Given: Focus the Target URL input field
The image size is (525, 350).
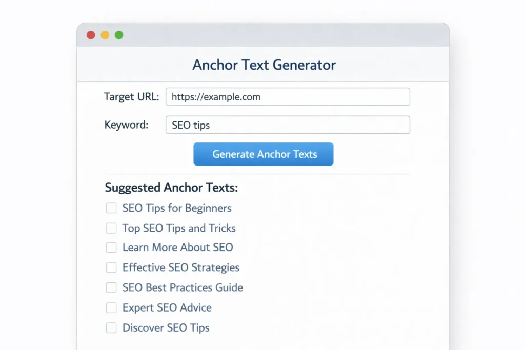Looking at the screenshot, I should (288, 97).
